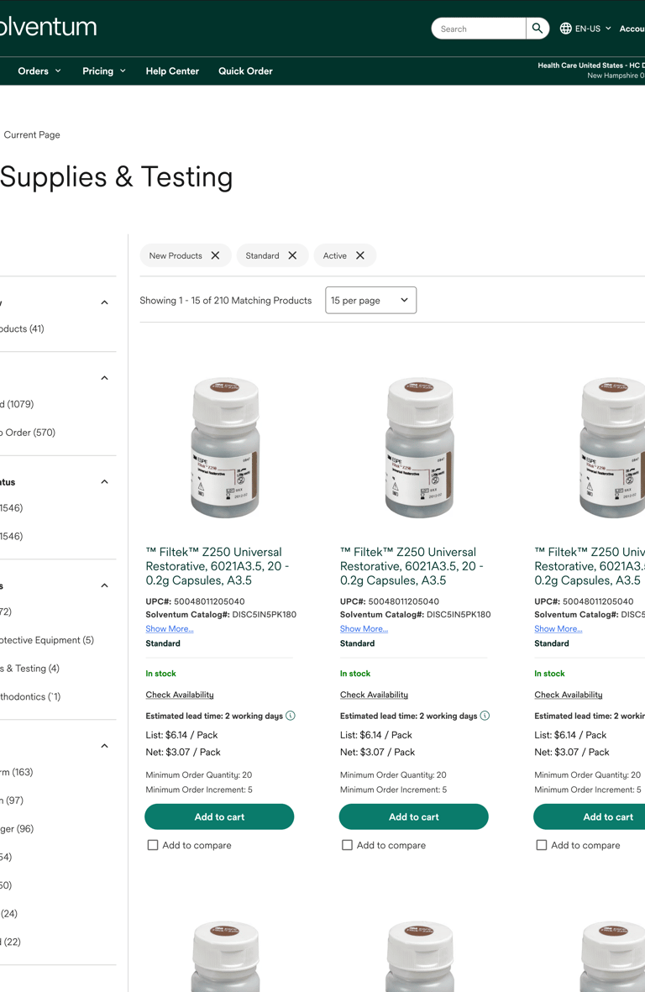
Task: Select the n (97) filter option
Action: (12, 801)
